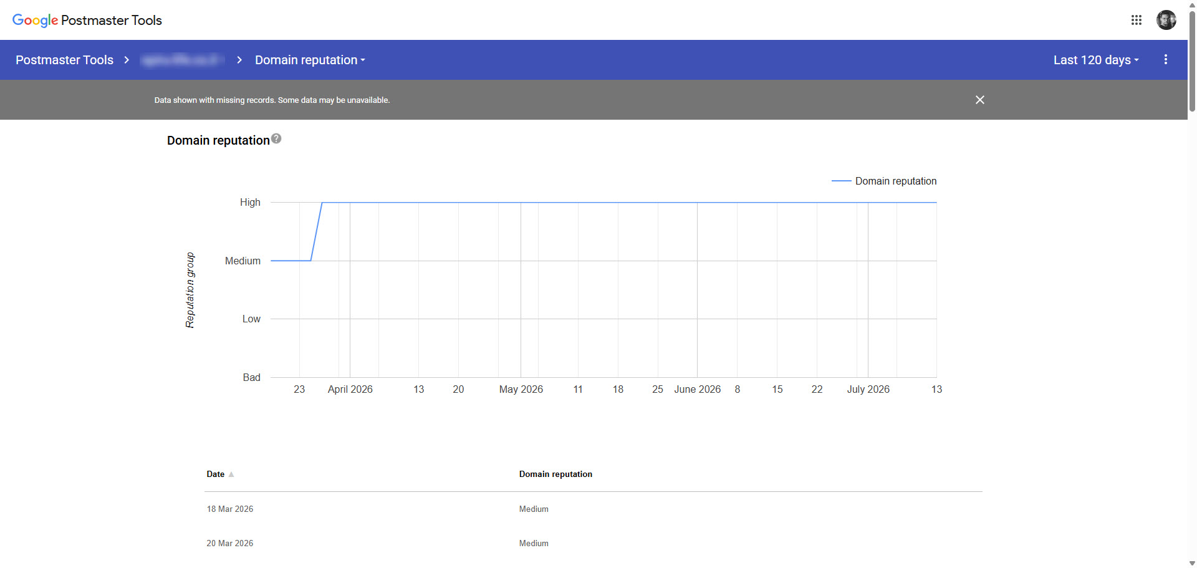
Task: Open the Google apps grid
Action: (1136, 20)
